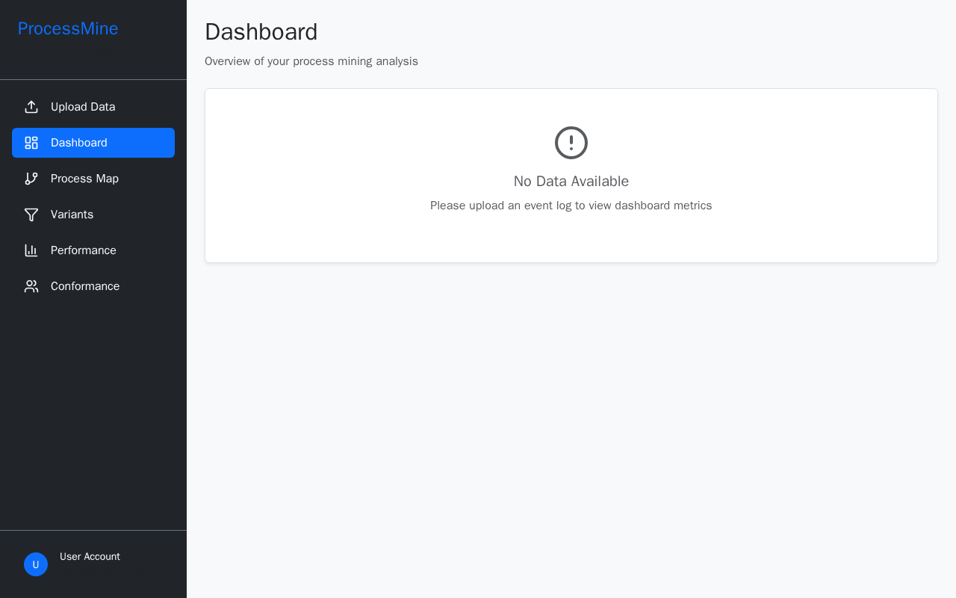
Task: Open the Variants section
Action: [93, 215]
